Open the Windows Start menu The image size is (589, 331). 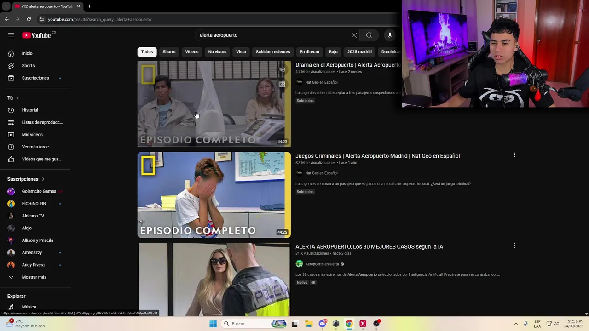(x=213, y=324)
